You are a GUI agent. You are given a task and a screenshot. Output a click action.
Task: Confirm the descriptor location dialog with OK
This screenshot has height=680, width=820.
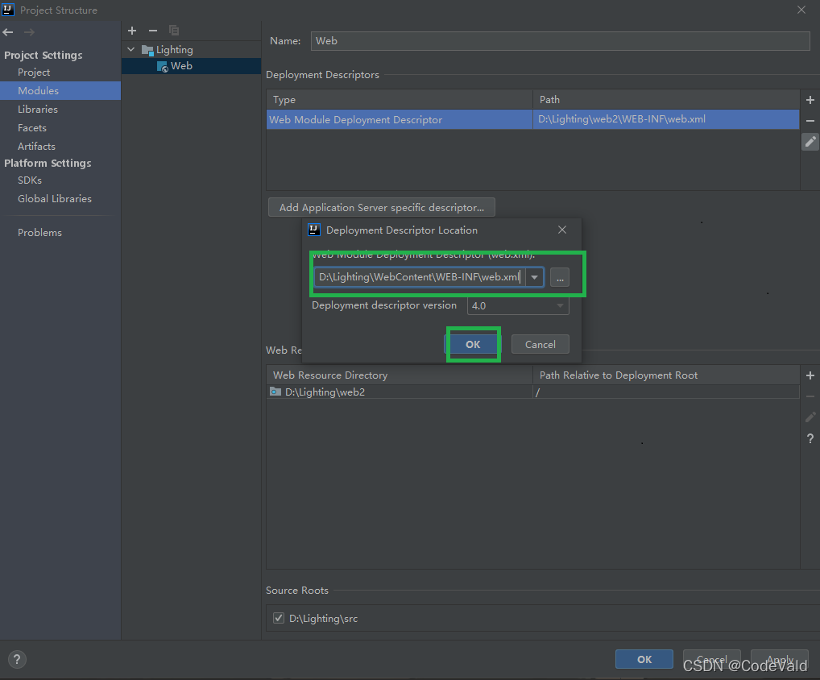pyautogui.click(x=473, y=344)
